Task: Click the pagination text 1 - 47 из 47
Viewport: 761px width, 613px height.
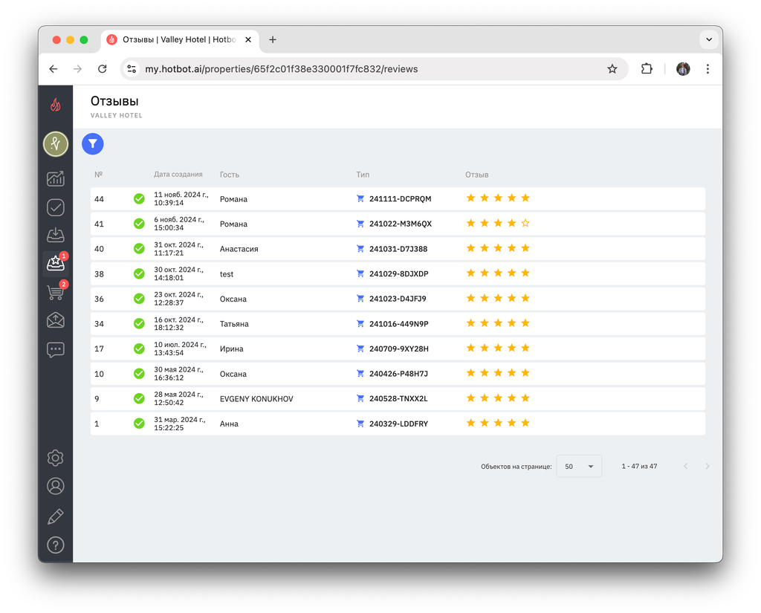Action: [x=639, y=466]
